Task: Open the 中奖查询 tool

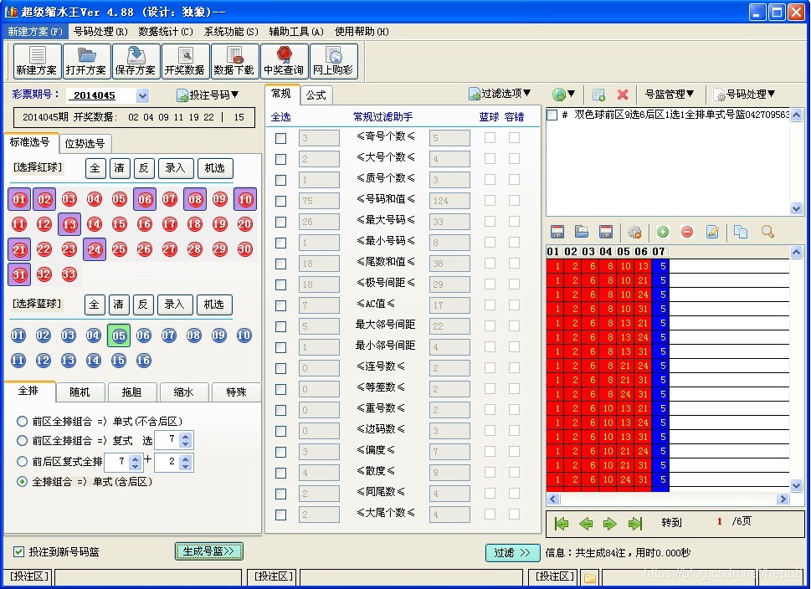Action: 284,61
